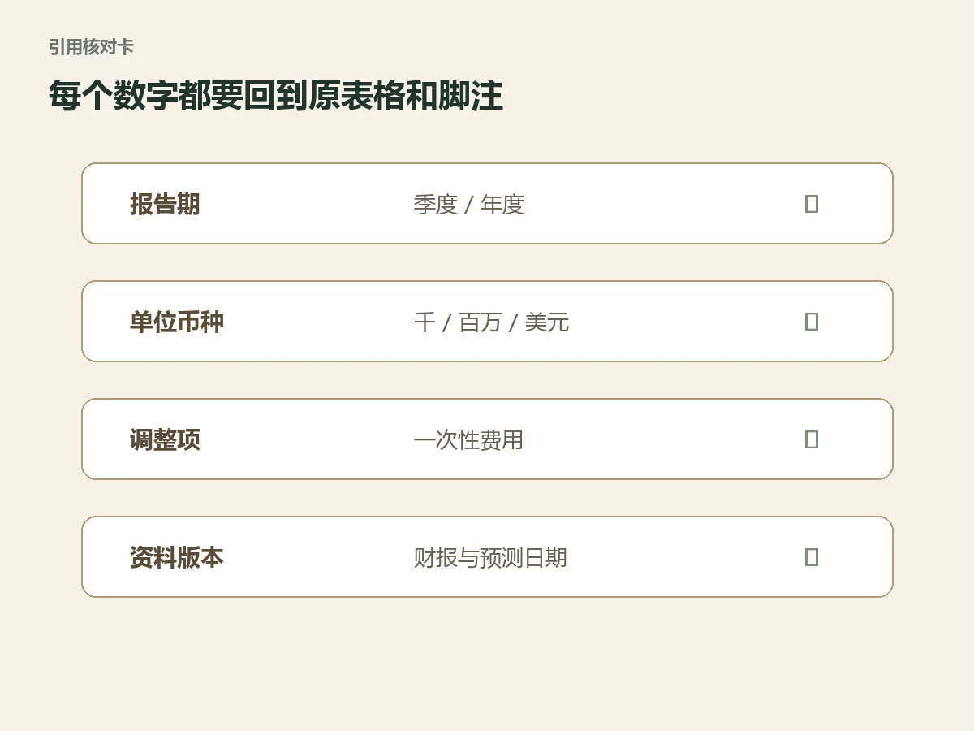Screen dimensions: 974x731
Task: Select the 引用核对卡 subtitle text
Action: pyautogui.click(x=91, y=47)
